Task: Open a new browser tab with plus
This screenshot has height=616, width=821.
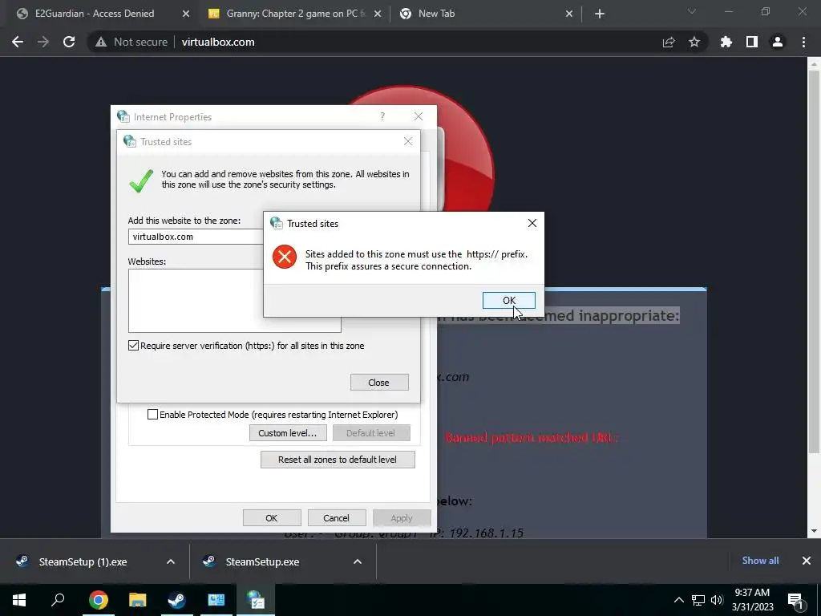Action: coord(600,14)
